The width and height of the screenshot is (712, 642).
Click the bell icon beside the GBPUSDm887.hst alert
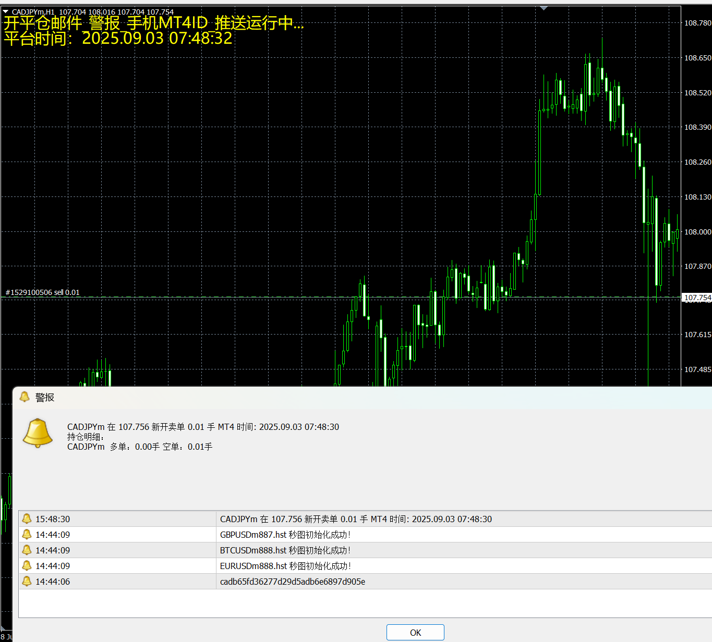tap(27, 534)
